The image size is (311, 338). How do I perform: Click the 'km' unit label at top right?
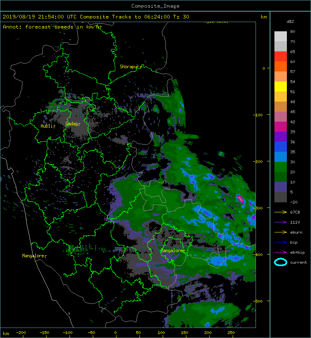(x=264, y=17)
